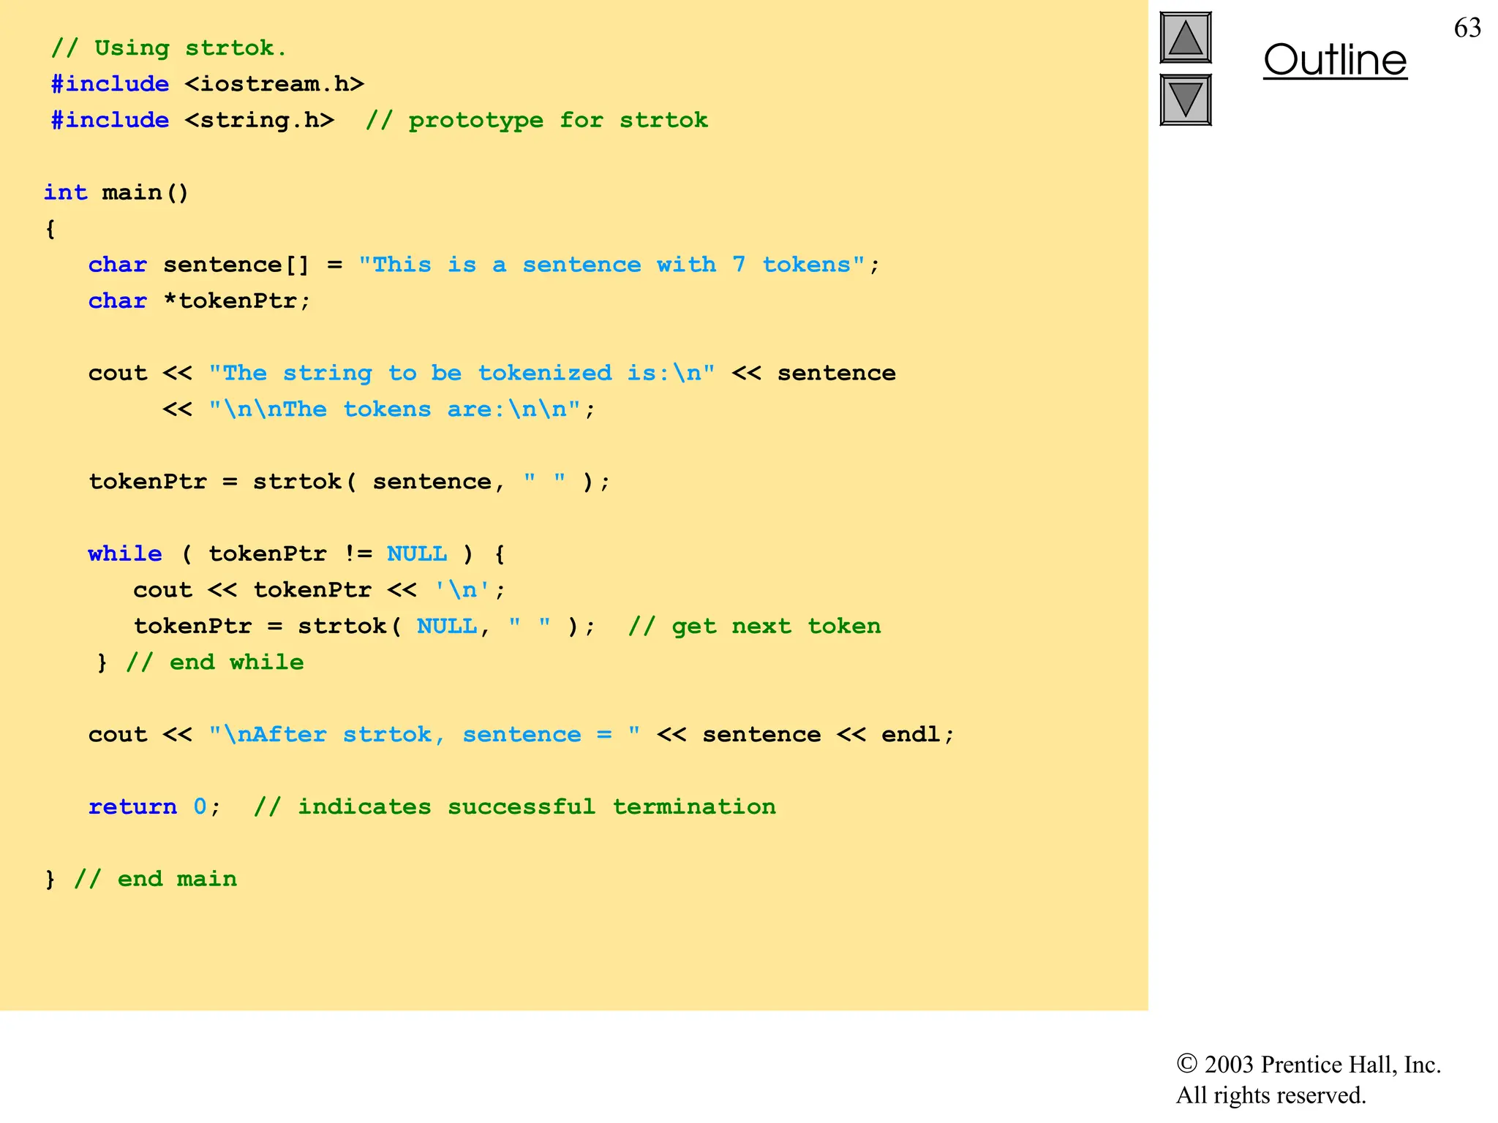1498x1123 pixels.
Task: Click 'endl' in the last cout statement
Action: pyautogui.click(x=911, y=735)
